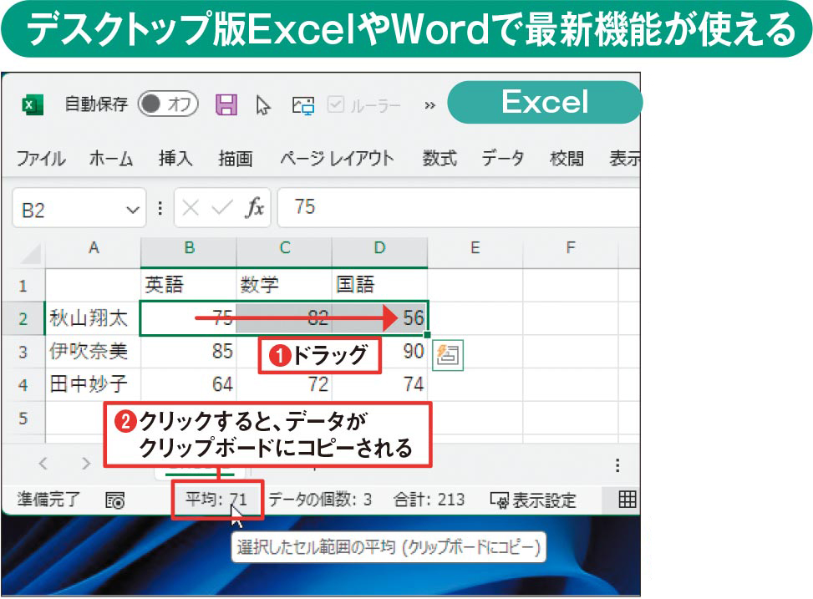The image size is (813, 599).
Task: Click the previous sheet navigation arrow
Action: coord(43,463)
